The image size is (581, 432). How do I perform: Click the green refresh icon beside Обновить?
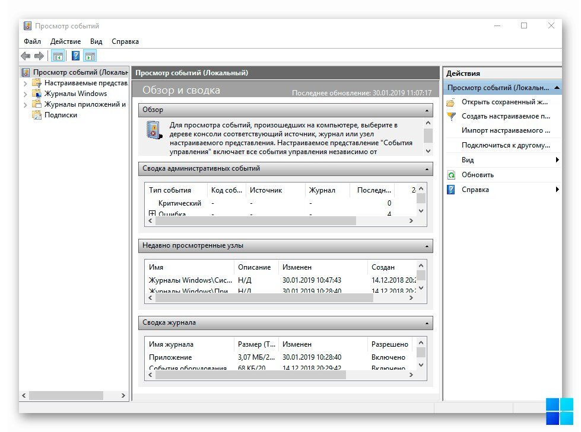point(451,175)
